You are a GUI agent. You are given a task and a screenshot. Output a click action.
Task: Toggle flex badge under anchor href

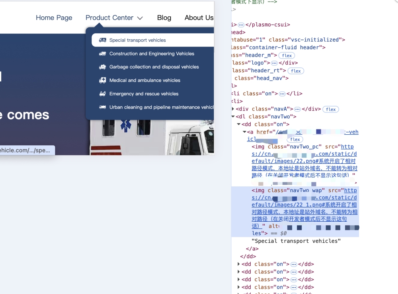tap(295, 139)
